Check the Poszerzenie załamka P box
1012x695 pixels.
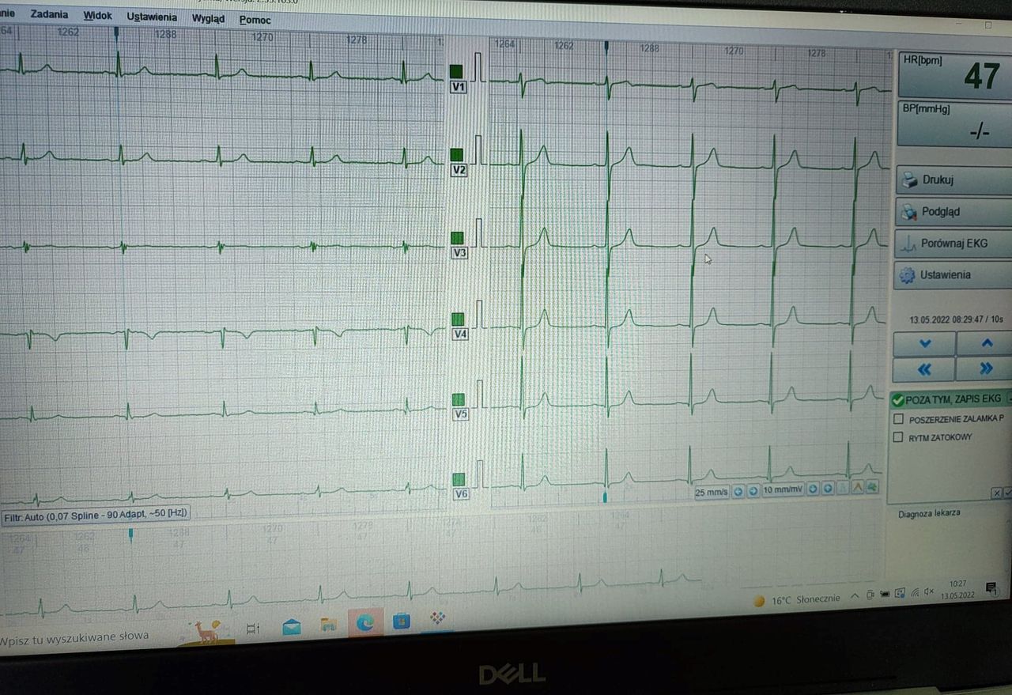(898, 419)
